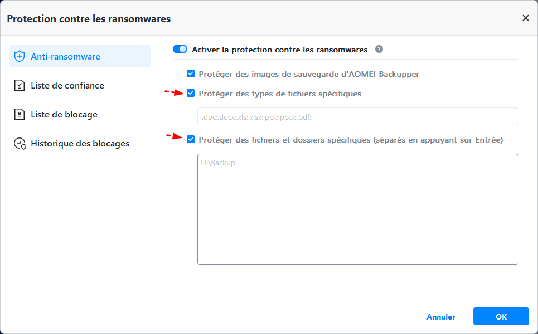The height and width of the screenshot is (334, 538).
Task: Select the Anti-ransomware sidebar label
Action: (66, 57)
